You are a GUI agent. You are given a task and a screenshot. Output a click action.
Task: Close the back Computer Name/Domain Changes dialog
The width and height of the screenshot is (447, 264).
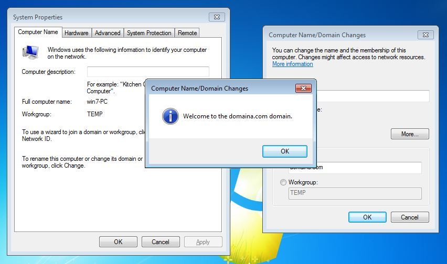pyautogui.click(x=425, y=35)
